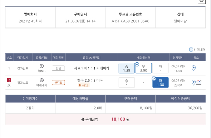Click the ticket number A15F-6A6B-2C01-35A0
Image resolution: width=211 pixels, height=138 pixels.
click(x=131, y=21)
